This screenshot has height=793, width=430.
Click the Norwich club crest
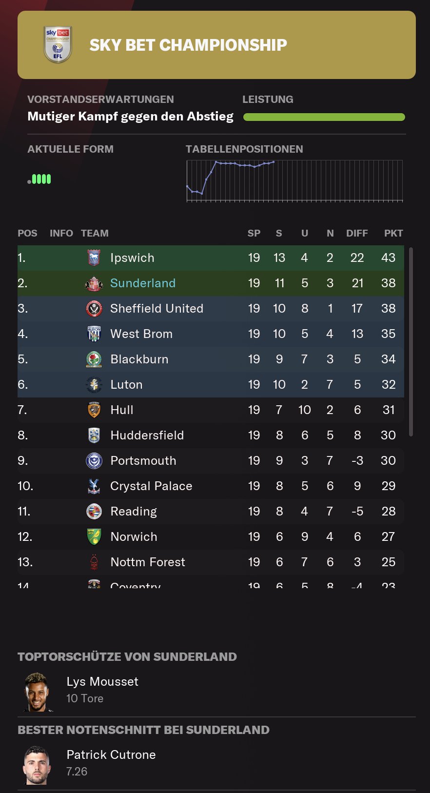[x=94, y=537]
